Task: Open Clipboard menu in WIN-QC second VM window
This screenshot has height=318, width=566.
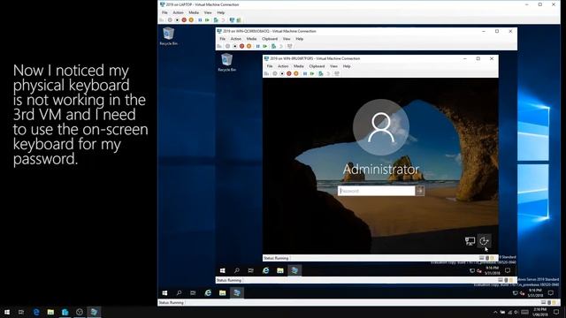Action: coord(270,39)
